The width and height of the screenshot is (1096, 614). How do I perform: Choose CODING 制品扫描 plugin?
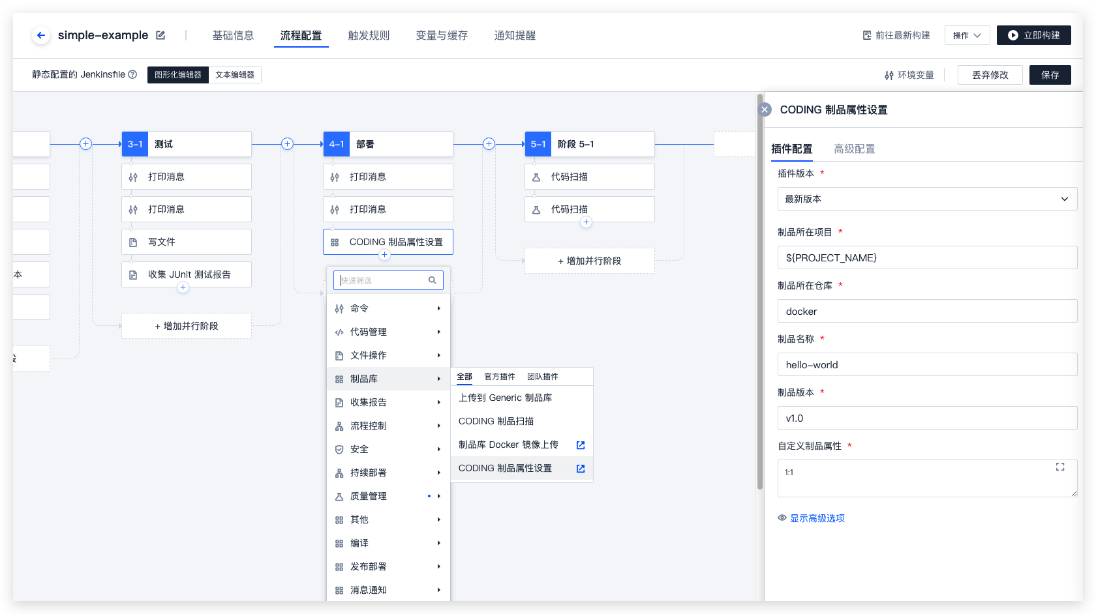pos(522,421)
